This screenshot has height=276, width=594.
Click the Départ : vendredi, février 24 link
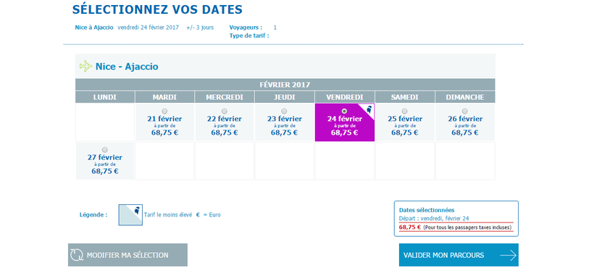(x=434, y=219)
